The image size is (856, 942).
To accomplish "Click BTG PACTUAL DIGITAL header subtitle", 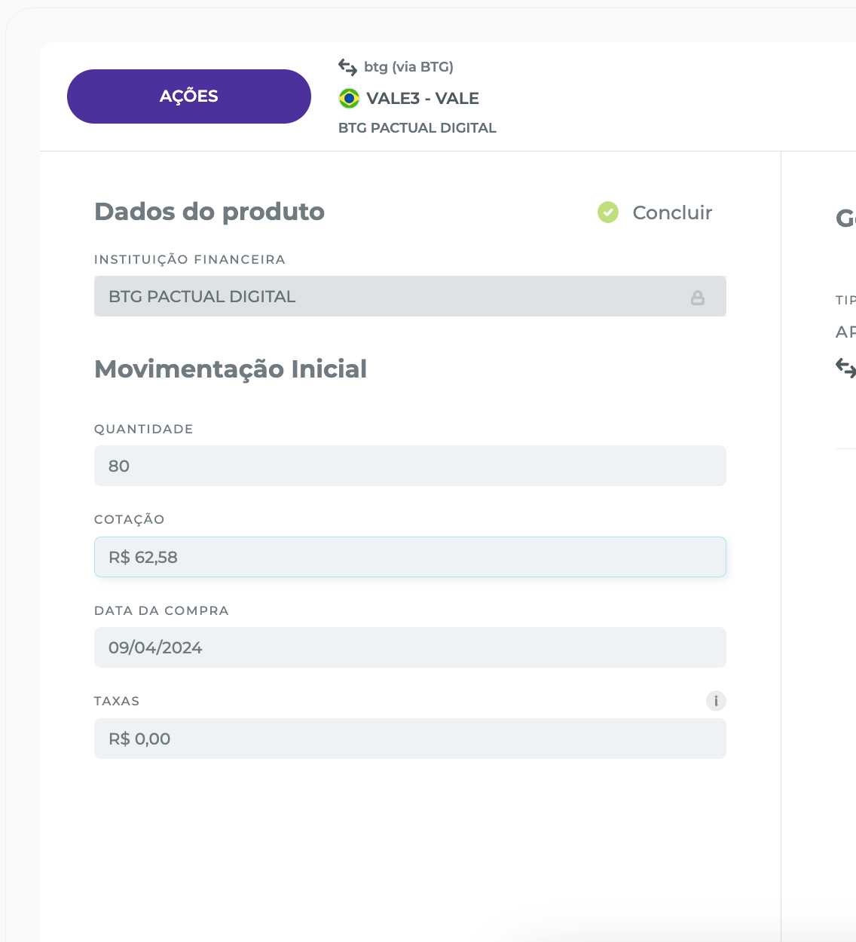I will pos(417,128).
